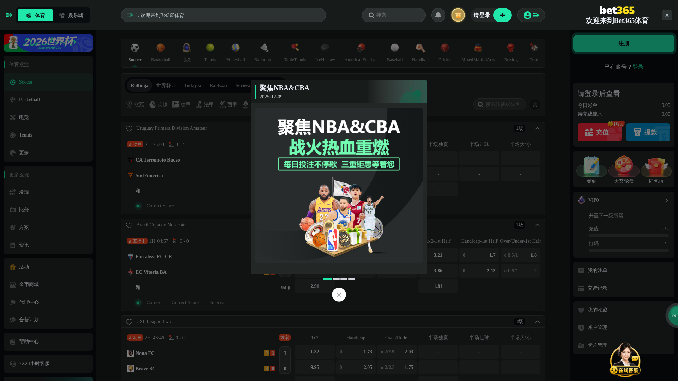The width and height of the screenshot is (678, 381).
Task: Favorite Uruguay Primera Division Amateur league heart
Action: tap(129, 128)
